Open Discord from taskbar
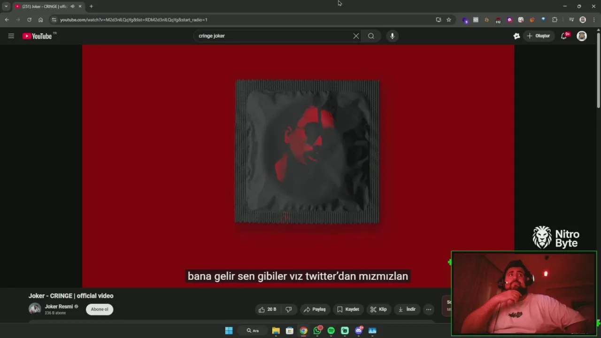Viewport: 601px width, 338px height. (x=359, y=330)
